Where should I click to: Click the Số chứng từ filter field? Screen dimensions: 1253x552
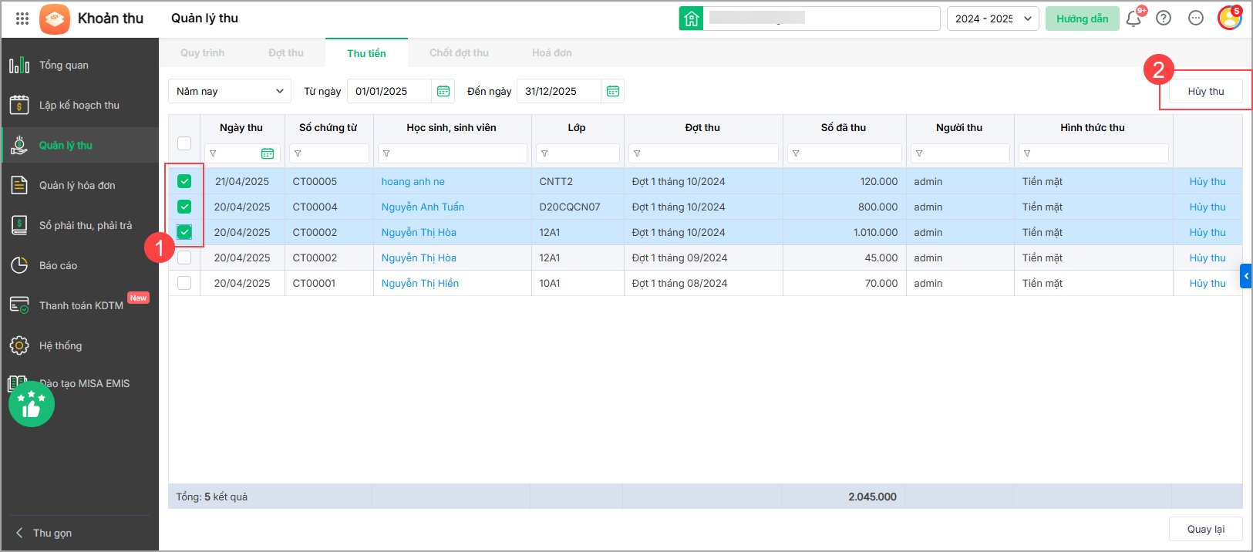click(329, 153)
